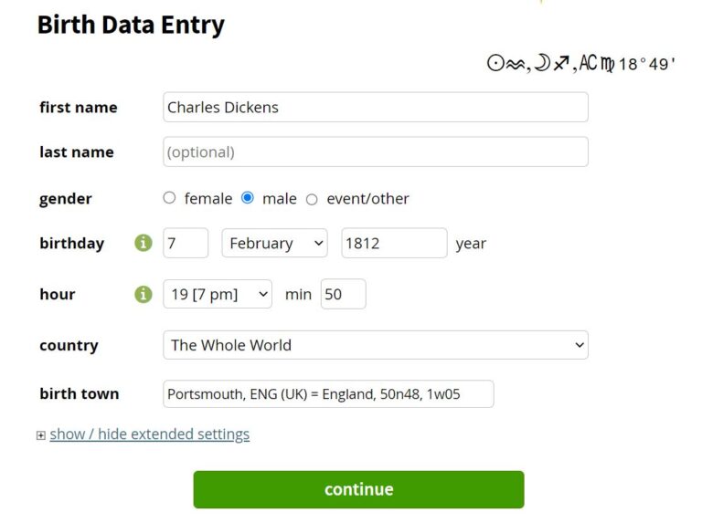This screenshot has width=702, height=523.
Task: Click the first name field
Action: tap(376, 107)
